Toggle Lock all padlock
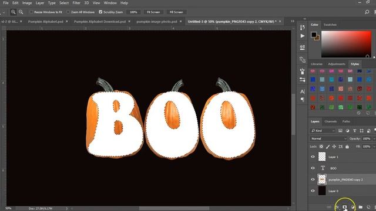The image size is (376, 211). coord(347,147)
